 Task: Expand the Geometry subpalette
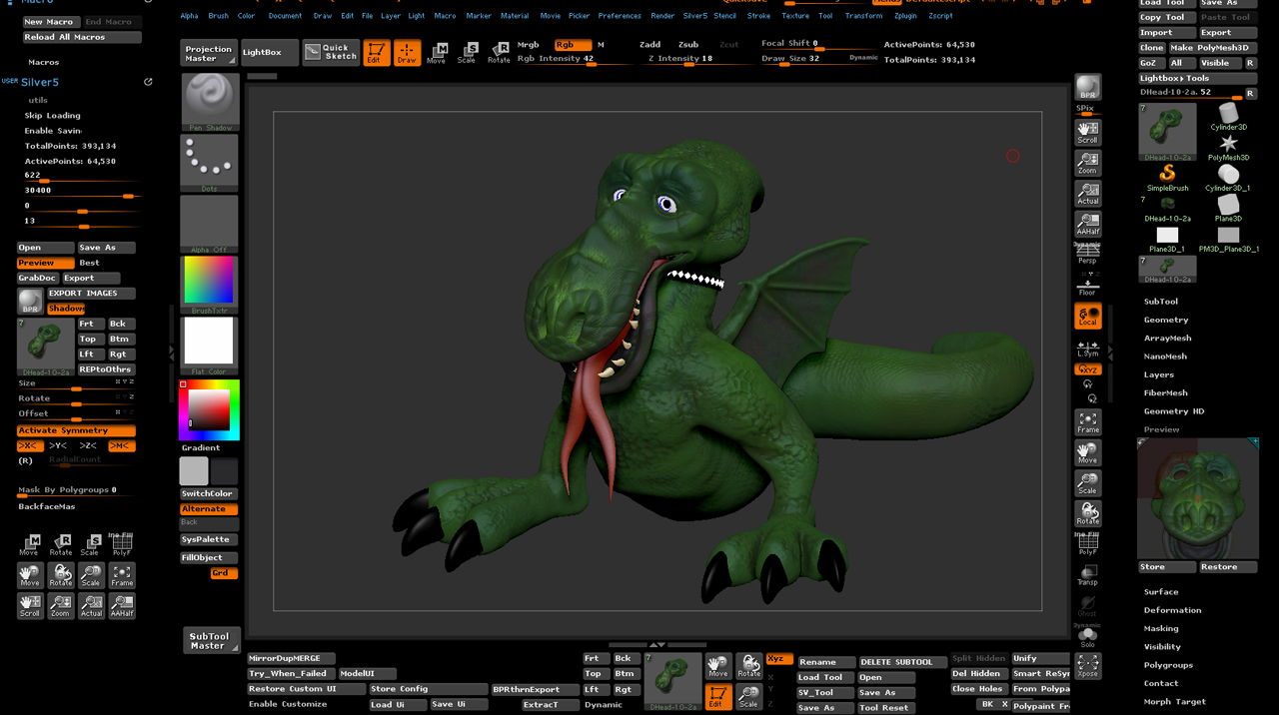[x=1166, y=320]
